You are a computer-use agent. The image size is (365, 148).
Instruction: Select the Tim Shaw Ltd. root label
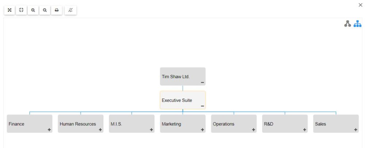[x=176, y=77]
